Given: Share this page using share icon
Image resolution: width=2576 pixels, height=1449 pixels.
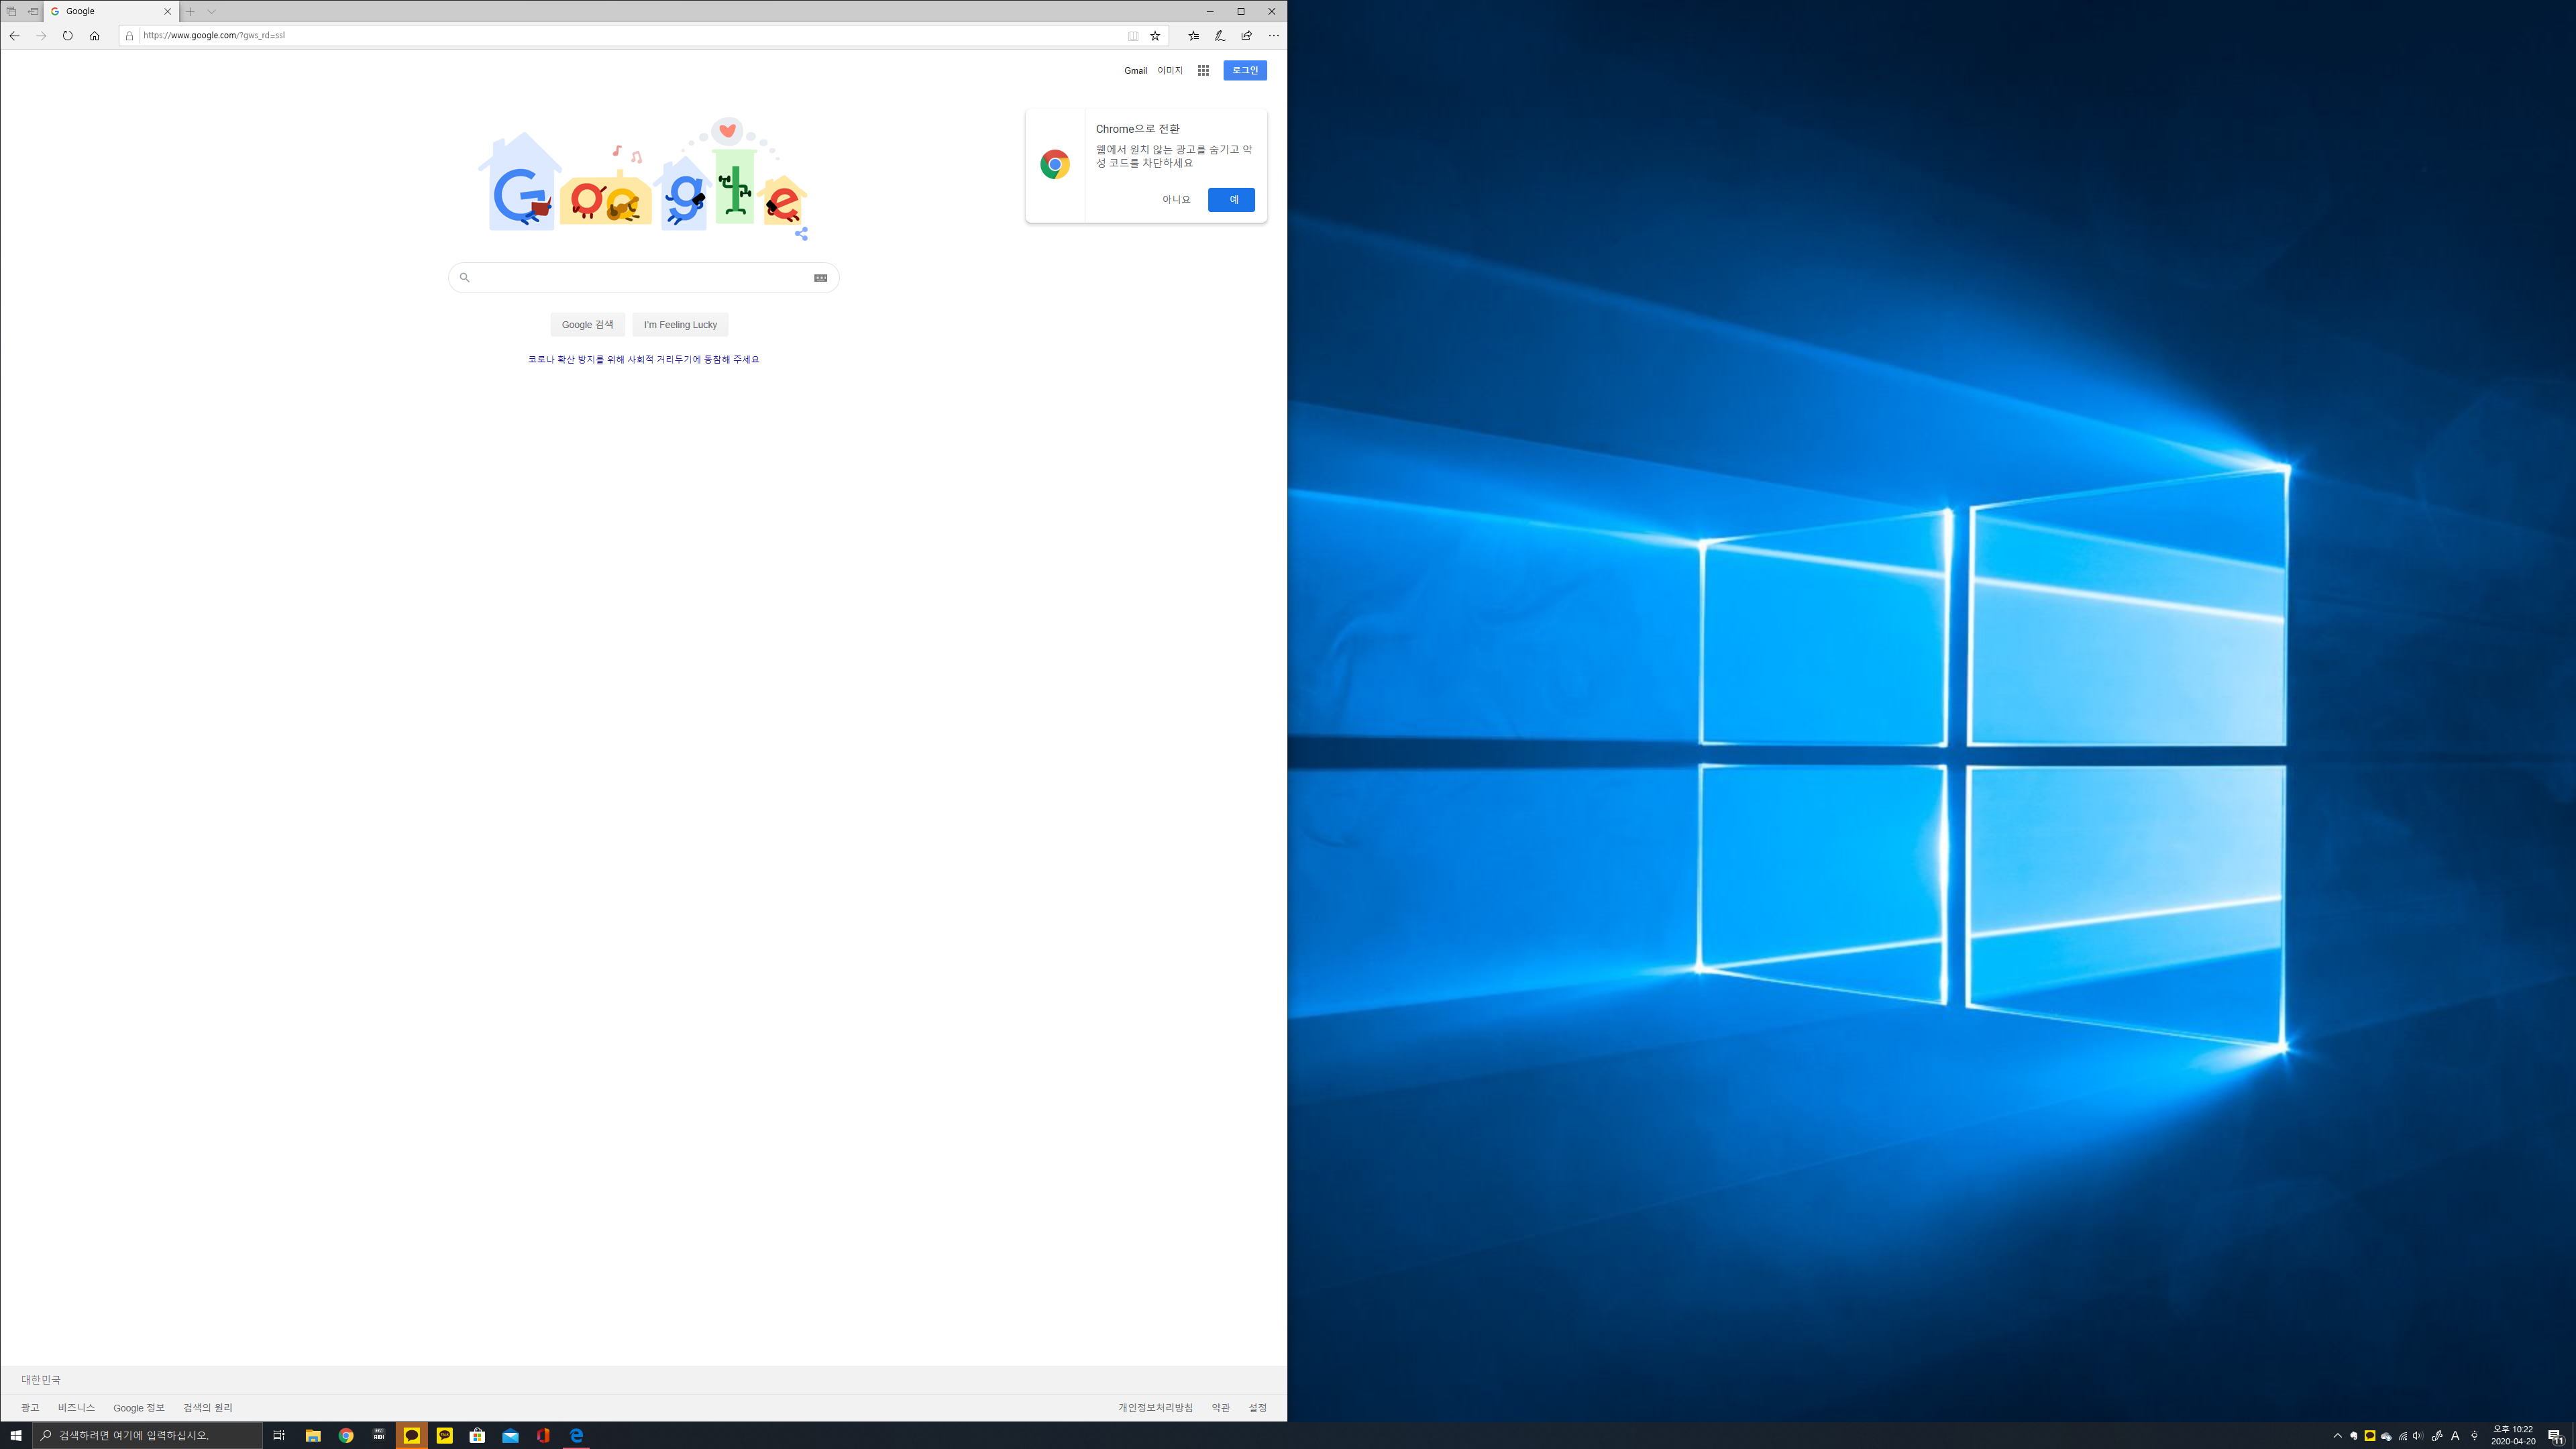Looking at the screenshot, I should (x=1246, y=36).
